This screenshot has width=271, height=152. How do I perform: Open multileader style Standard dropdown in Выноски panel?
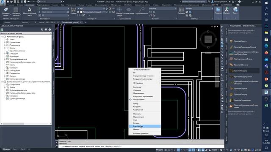[x=163, y=8]
